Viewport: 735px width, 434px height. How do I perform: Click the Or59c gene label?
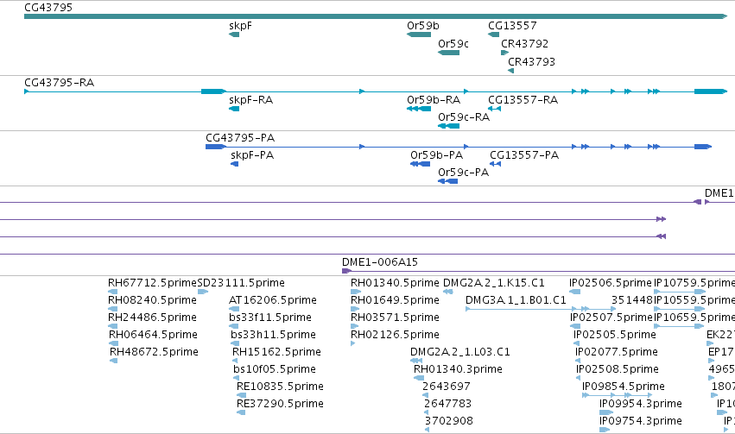coord(453,43)
